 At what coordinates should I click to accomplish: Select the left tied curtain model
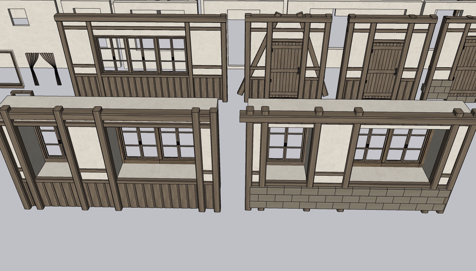click(x=32, y=69)
